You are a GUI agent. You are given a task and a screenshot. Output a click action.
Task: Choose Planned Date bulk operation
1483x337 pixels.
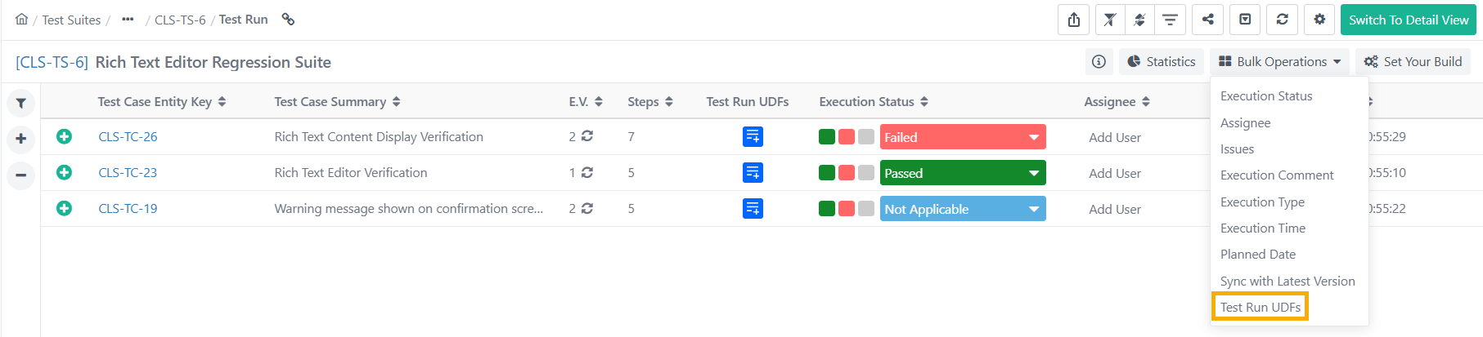[1258, 255]
